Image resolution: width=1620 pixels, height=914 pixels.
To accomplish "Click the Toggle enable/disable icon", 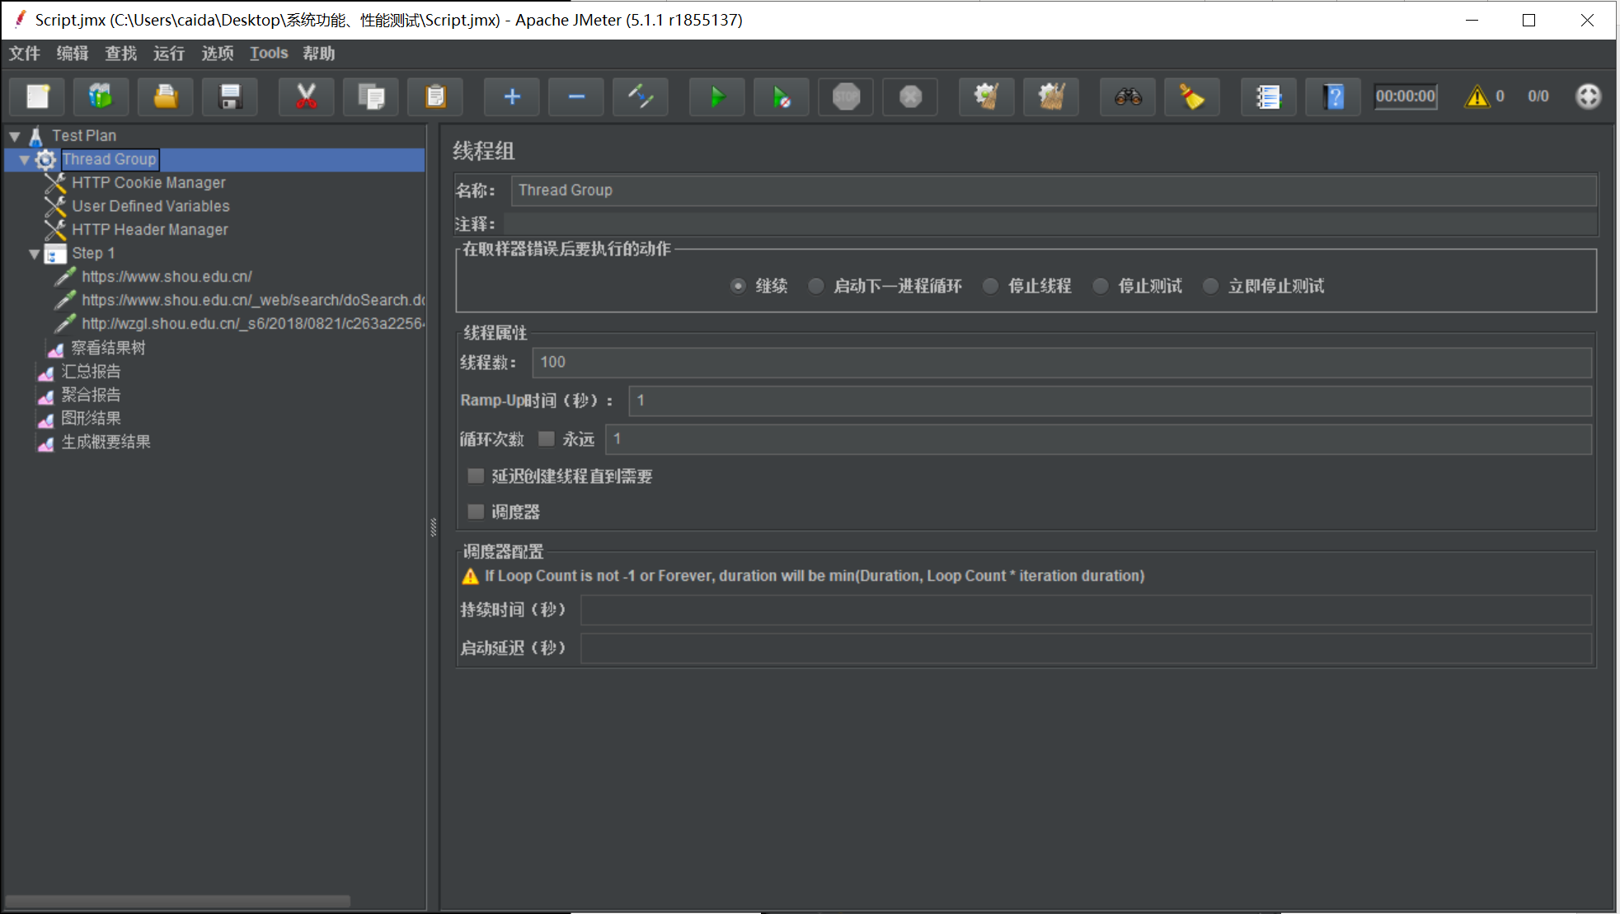I will [x=641, y=97].
